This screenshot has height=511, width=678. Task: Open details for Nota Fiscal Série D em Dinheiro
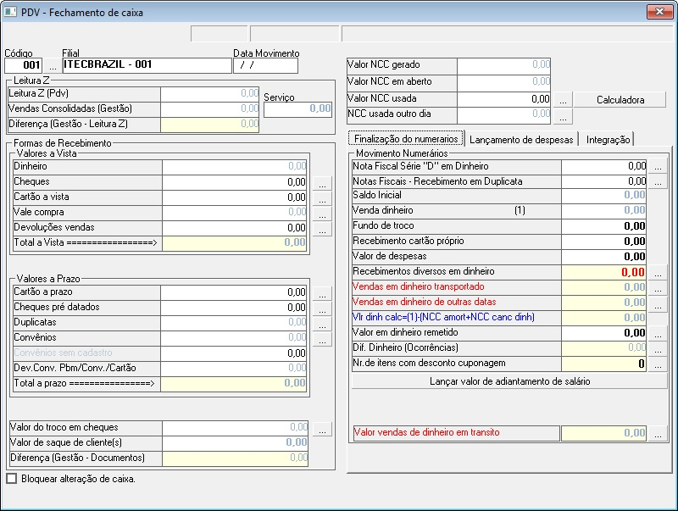click(x=658, y=166)
